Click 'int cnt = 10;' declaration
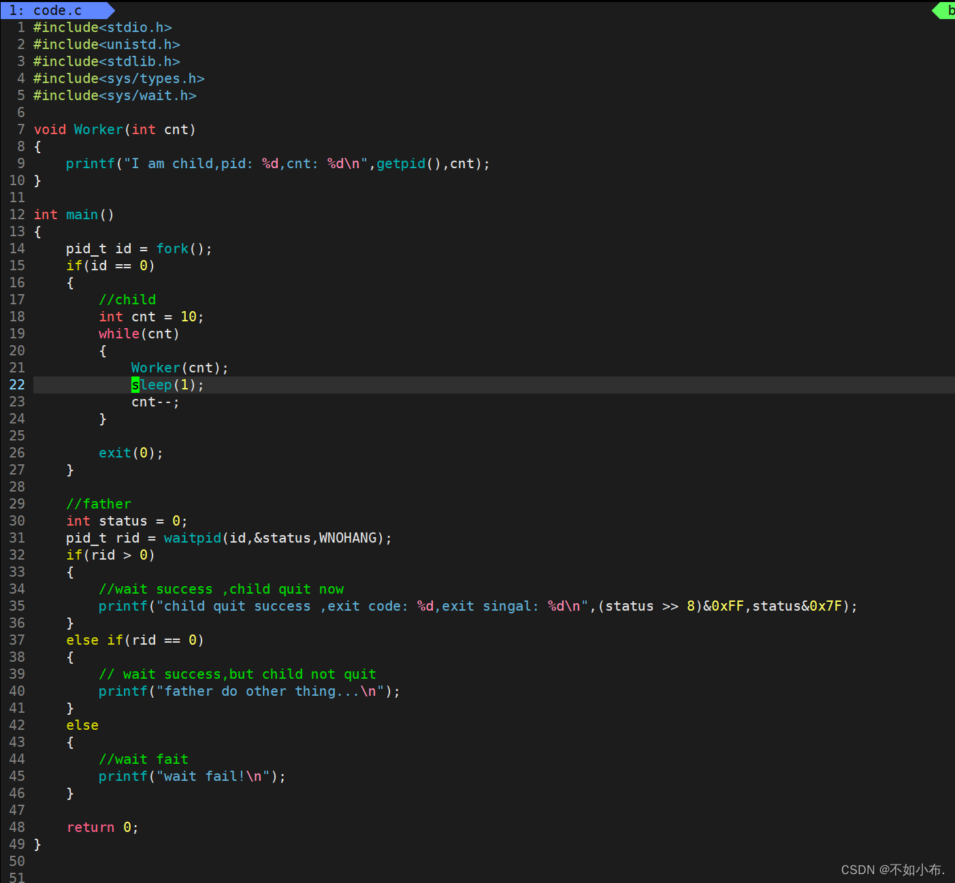 pos(151,317)
